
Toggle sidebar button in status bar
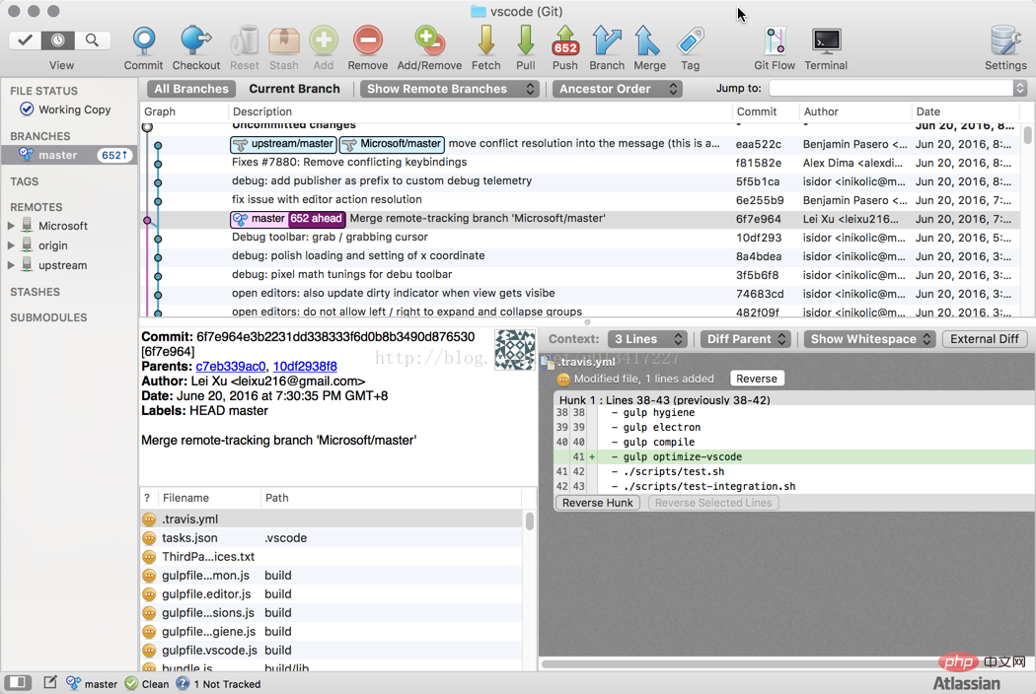(18, 682)
